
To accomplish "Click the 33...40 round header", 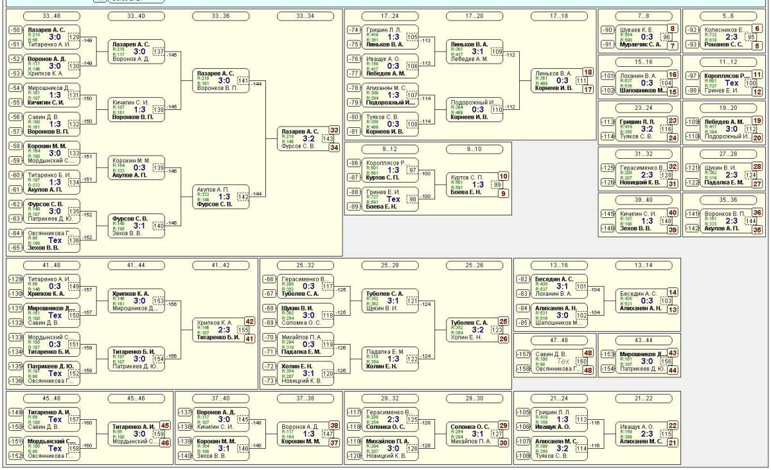I will 136,15.
